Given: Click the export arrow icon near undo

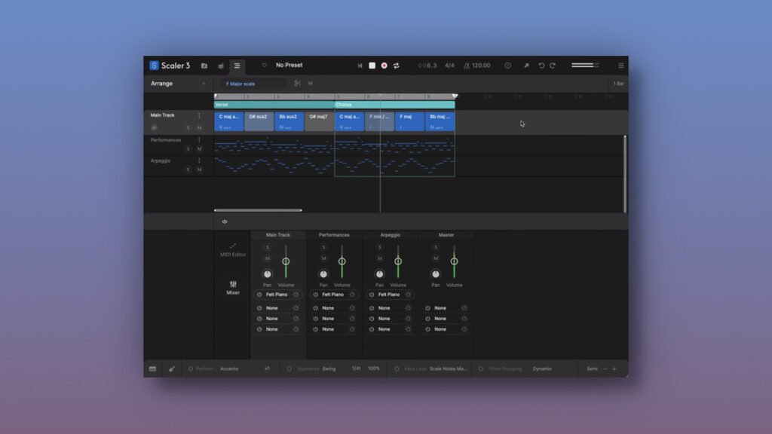Looking at the screenshot, I should tap(527, 66).
